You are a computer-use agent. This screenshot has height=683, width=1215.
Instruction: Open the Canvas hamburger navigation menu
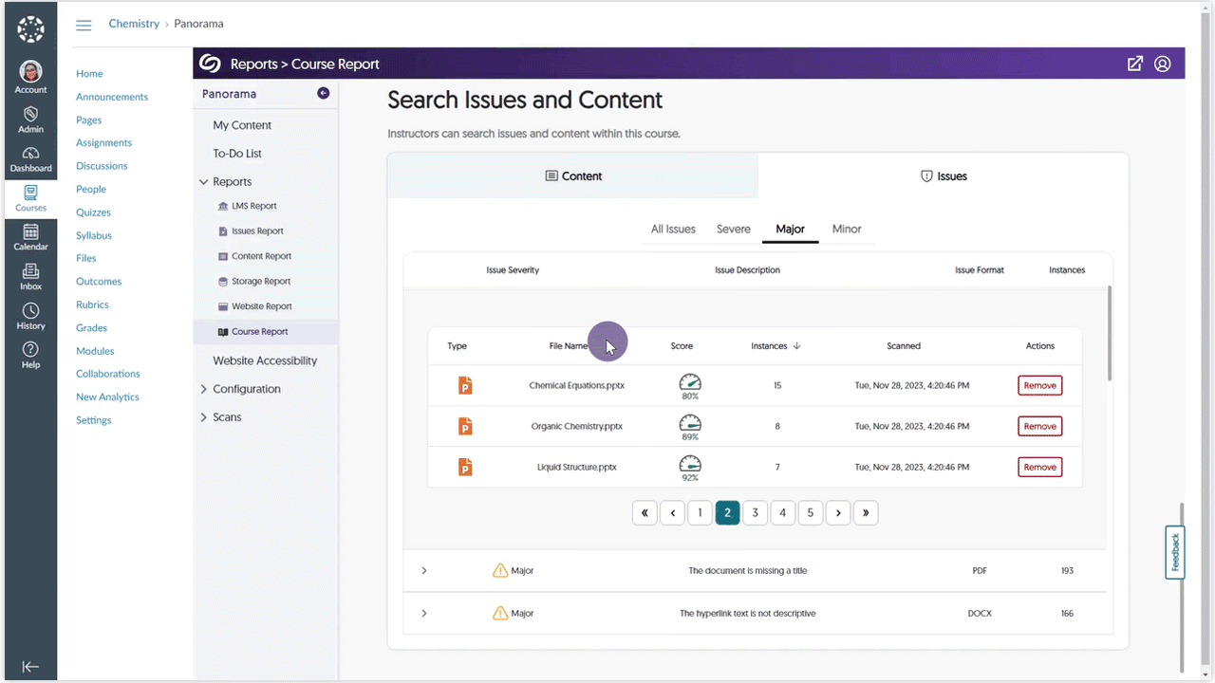[x=84, y=25]
